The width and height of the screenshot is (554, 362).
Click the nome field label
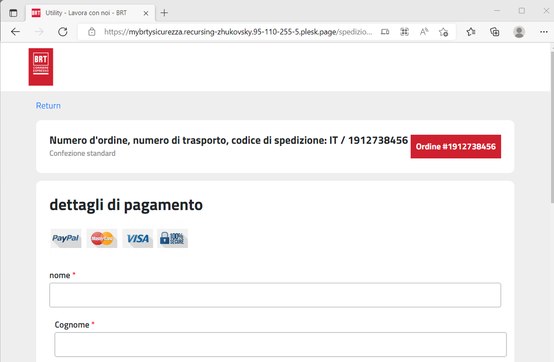60,275
